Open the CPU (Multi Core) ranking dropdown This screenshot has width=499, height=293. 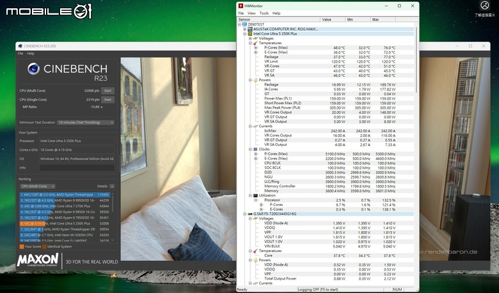point(37,186)
